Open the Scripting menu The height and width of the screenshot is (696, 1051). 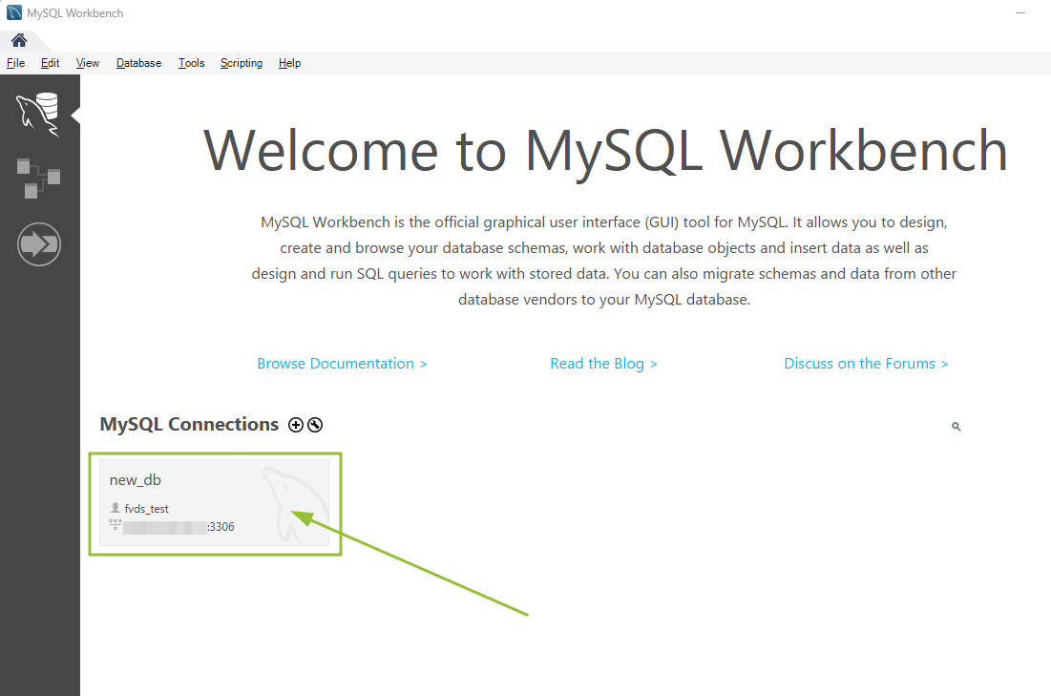pyautogui.click(x=242, y=63)
